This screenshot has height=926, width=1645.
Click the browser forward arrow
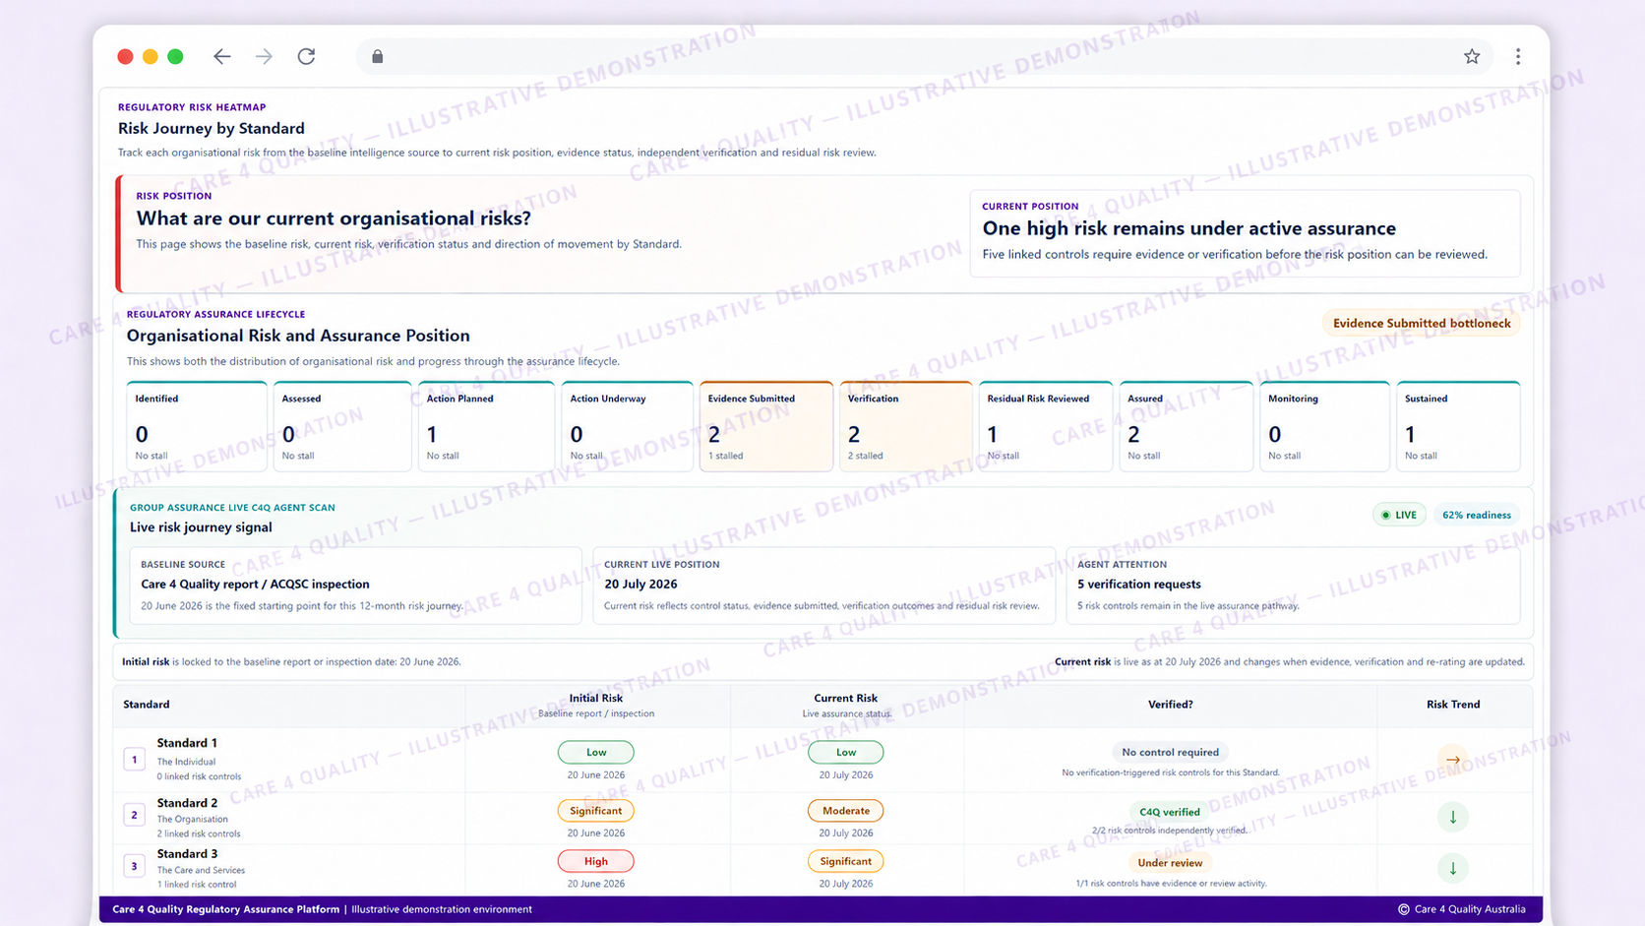pyautogui.click(x=264, y=56)
